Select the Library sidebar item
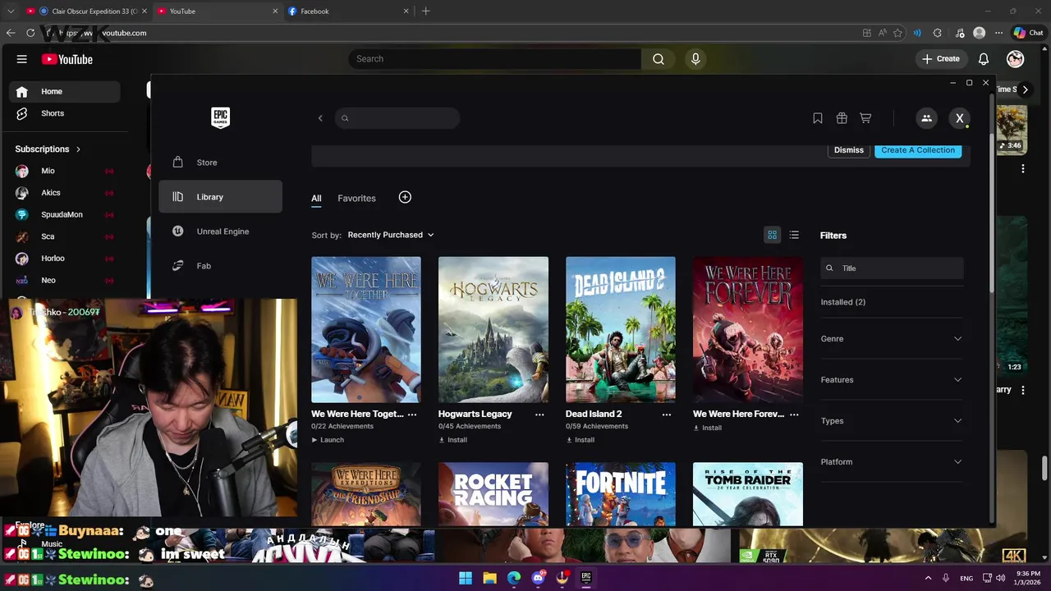 220,197
